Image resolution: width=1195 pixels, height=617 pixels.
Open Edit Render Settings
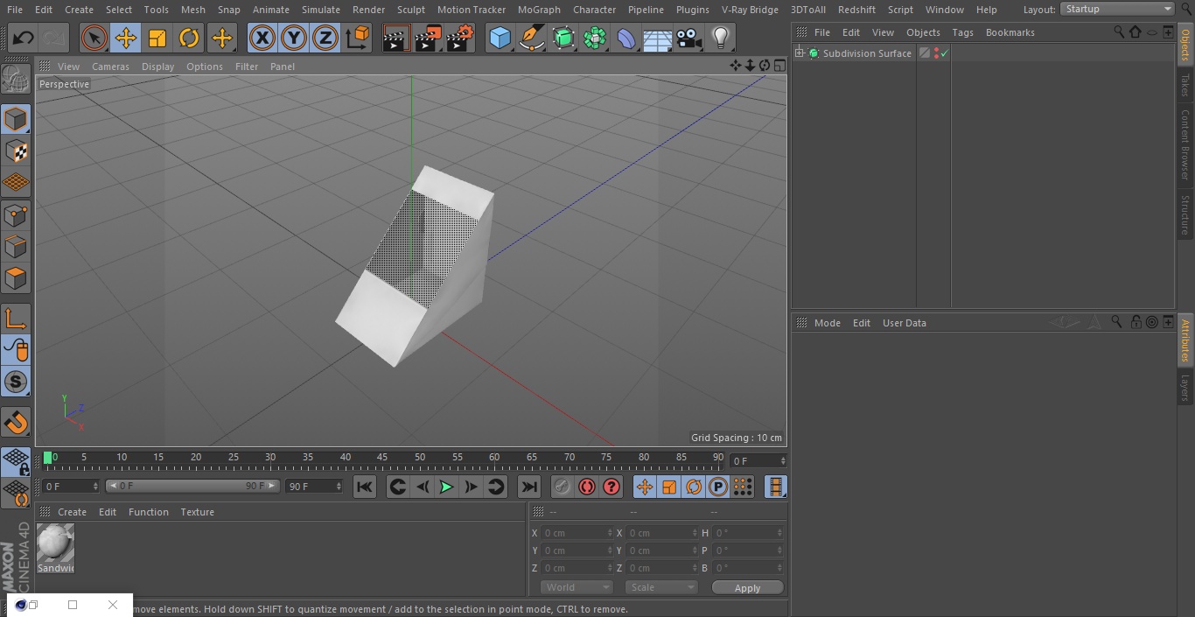pyautogui.click(x=460, y=38)
